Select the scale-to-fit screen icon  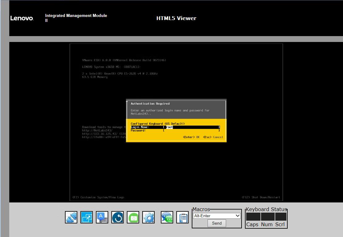tap(87, 217)
